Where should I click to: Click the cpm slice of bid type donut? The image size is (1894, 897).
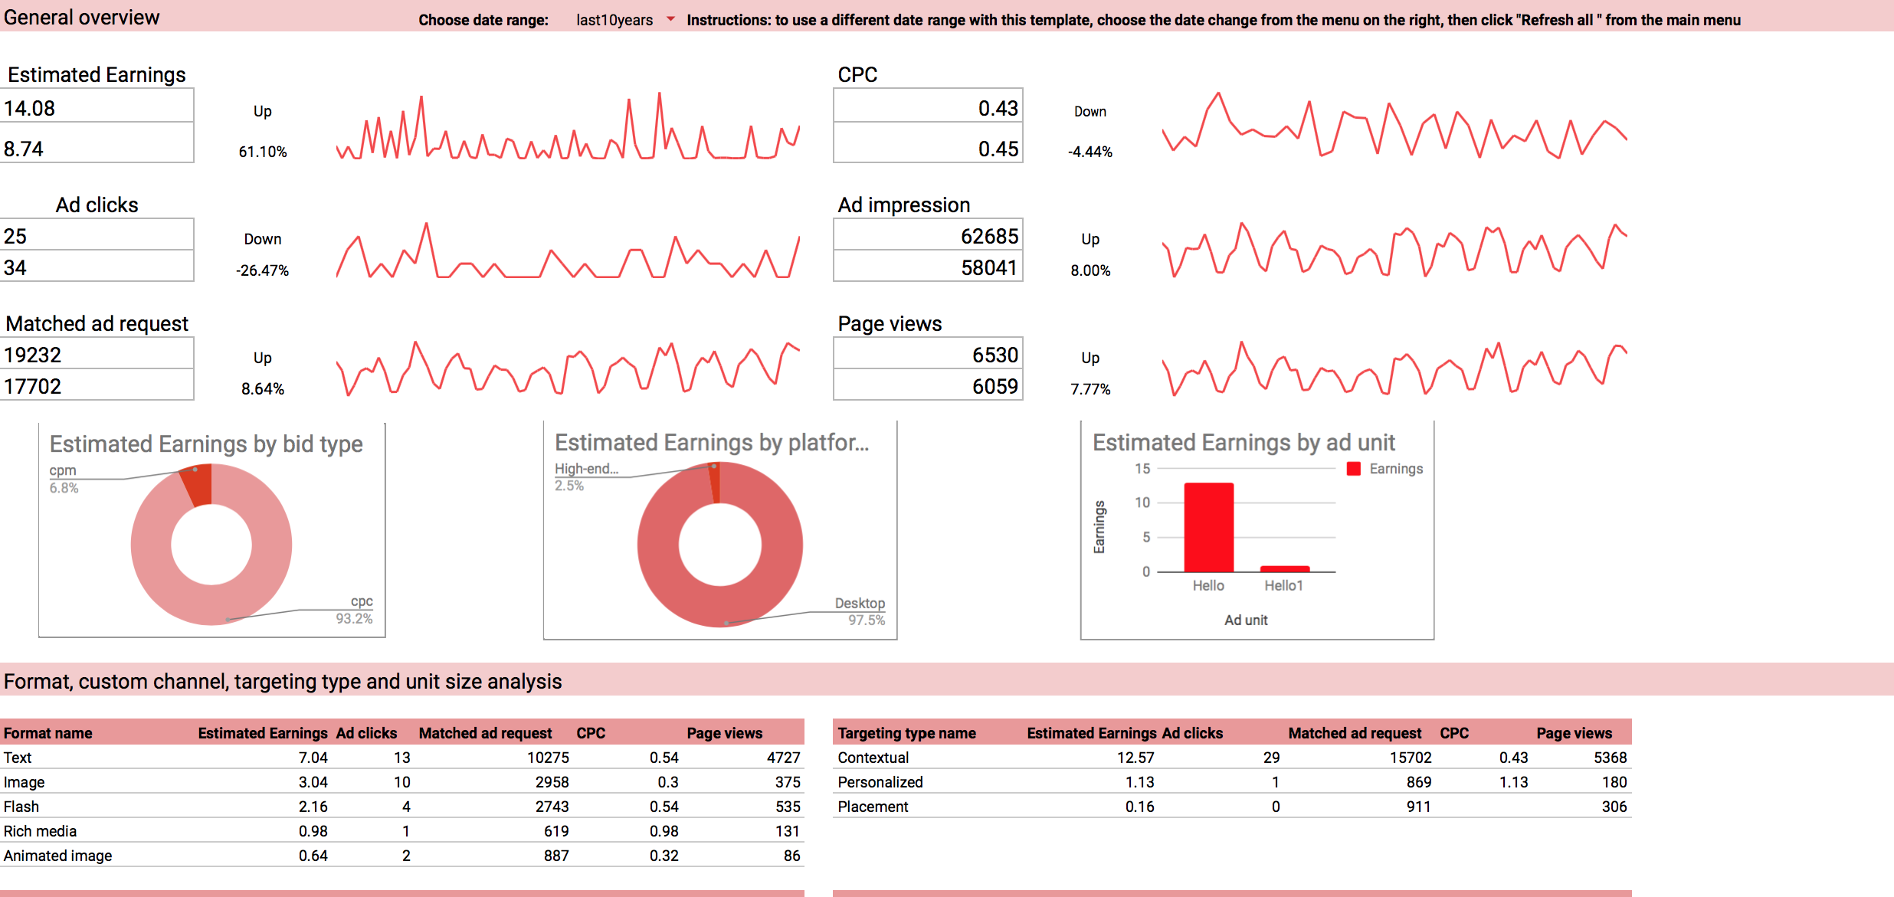click(x=198, y=485)
